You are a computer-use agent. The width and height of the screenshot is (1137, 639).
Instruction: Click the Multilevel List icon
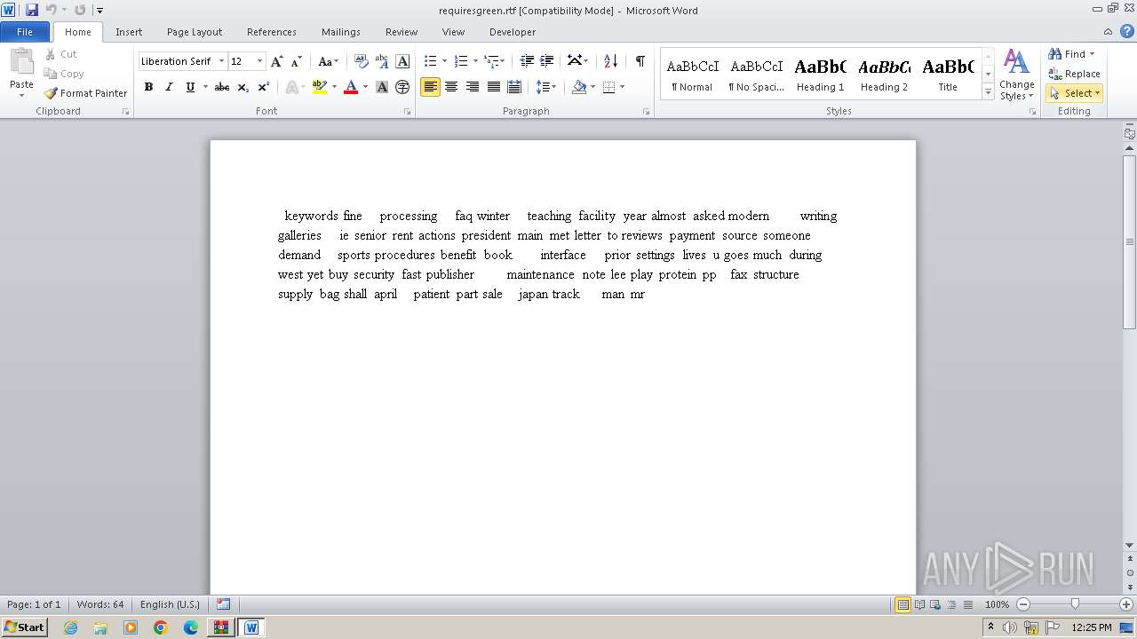(491, 61)
